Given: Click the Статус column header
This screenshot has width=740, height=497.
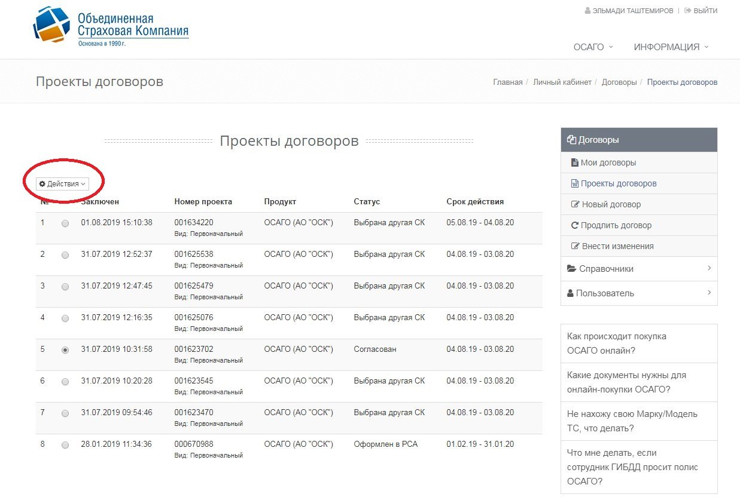Looking at the screenshot, I should (x=367, y=201).
